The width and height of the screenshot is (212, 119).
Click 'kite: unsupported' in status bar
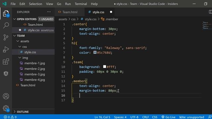click(x=191, y=117)
